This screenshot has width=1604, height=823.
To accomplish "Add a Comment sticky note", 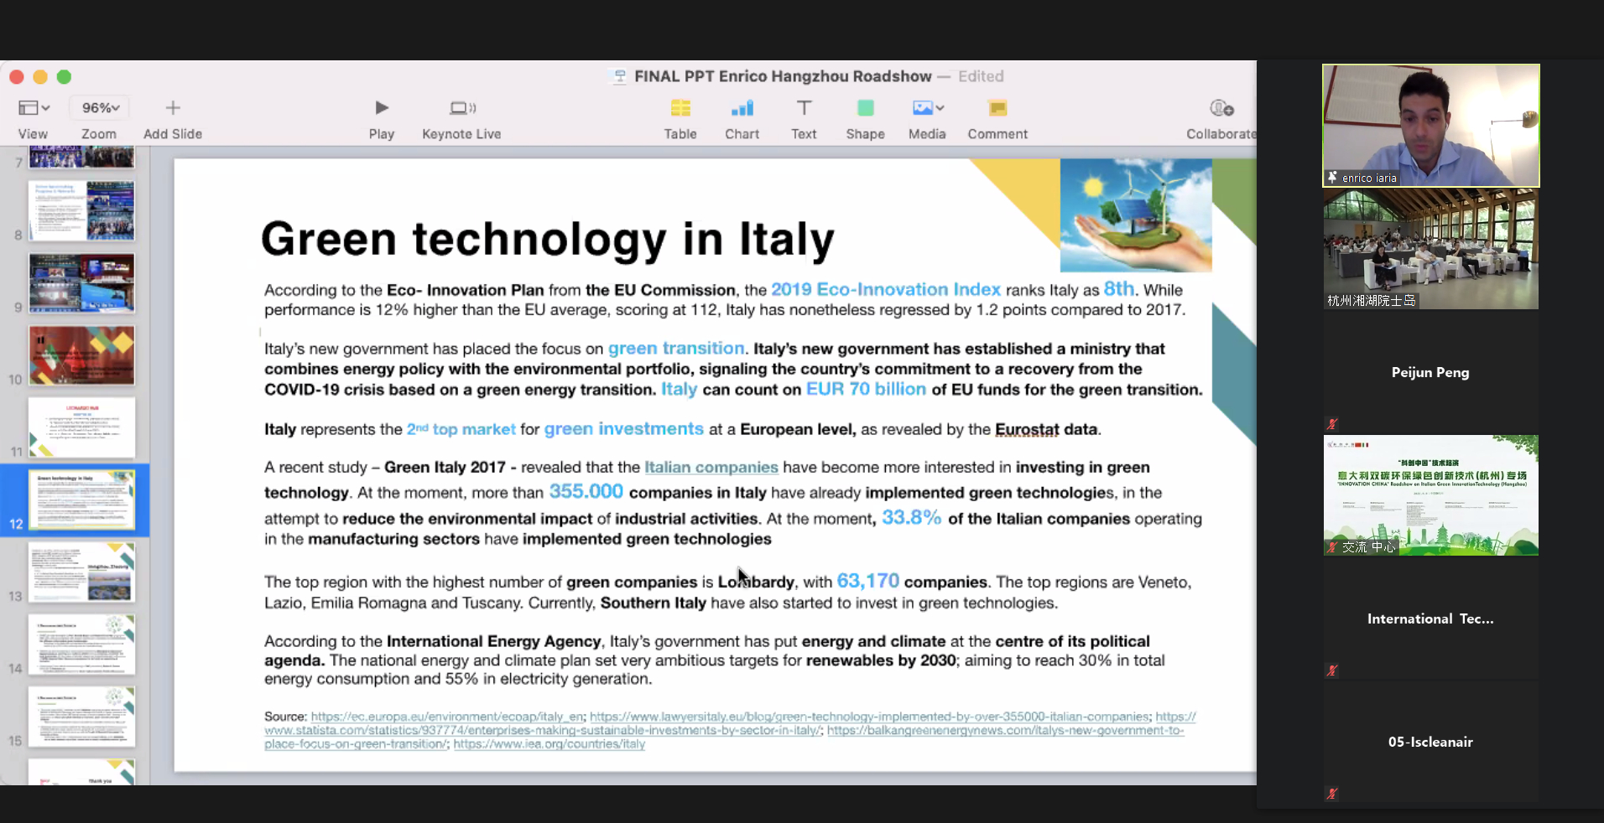I will click(997, 108).
